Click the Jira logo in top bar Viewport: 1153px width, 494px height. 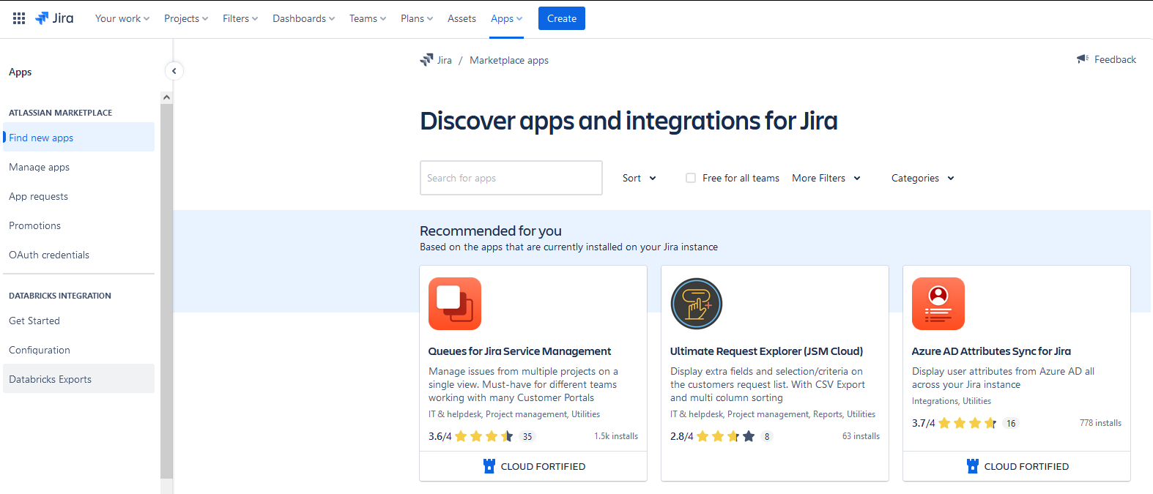pyautogui.click(x=55, y=18)
